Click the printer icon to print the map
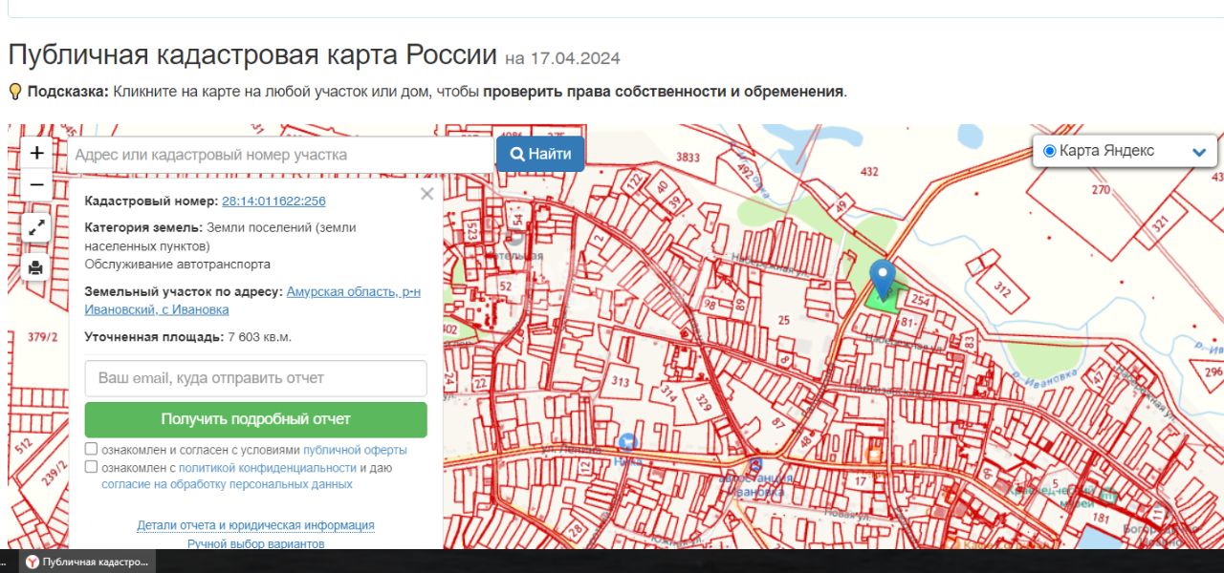 click(x=36, y=267)
